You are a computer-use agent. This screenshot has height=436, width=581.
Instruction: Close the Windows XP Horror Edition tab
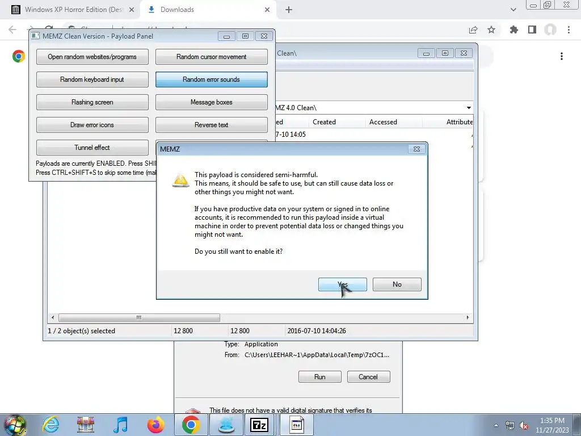[131, 10]
